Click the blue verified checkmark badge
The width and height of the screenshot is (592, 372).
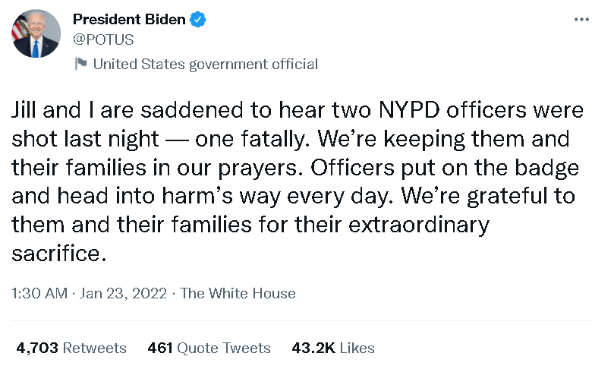tap(199, 20)
